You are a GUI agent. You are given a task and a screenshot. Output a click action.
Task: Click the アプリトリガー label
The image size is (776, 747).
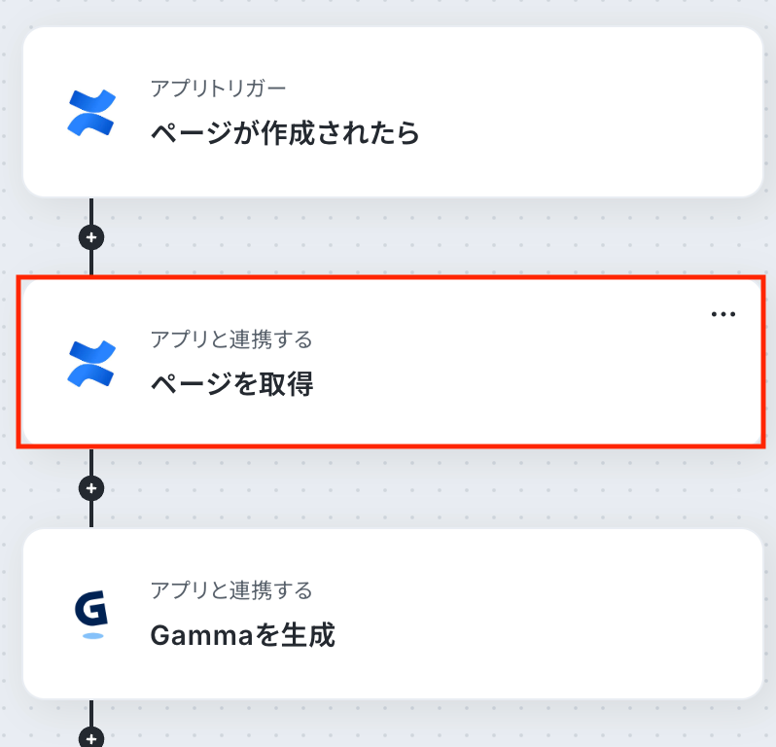click(218, 89)
